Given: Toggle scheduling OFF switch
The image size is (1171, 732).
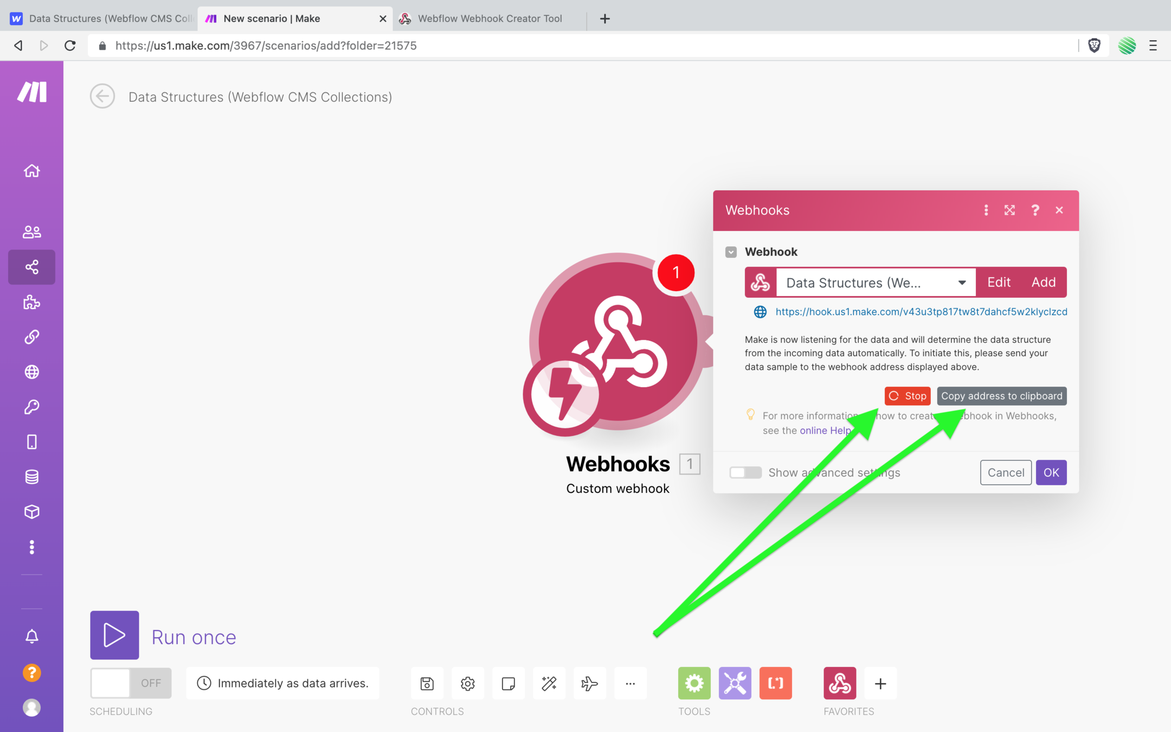Looking at the screenshot, I should tap(131, 683).
